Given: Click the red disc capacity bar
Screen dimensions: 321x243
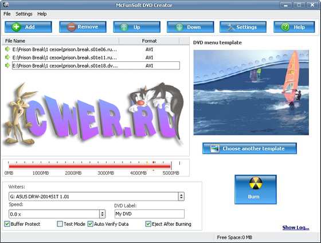Looking at the screenshot, I should click(x=89, y=166).
